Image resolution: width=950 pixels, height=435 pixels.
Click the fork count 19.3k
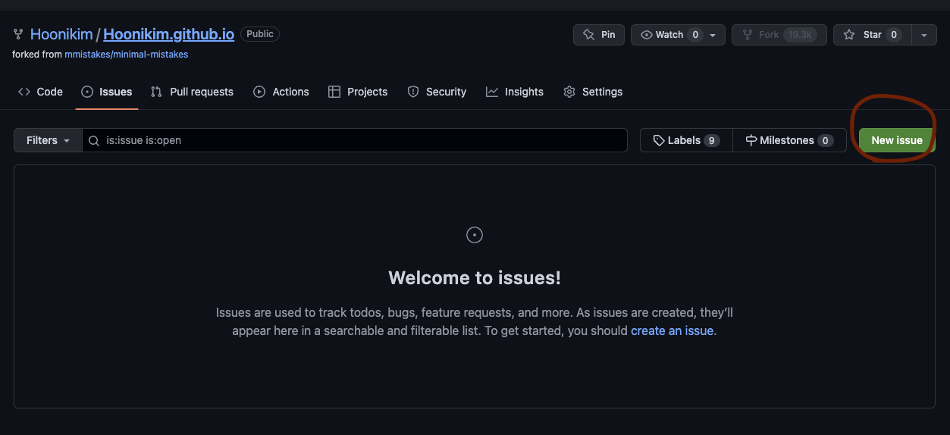799,35
